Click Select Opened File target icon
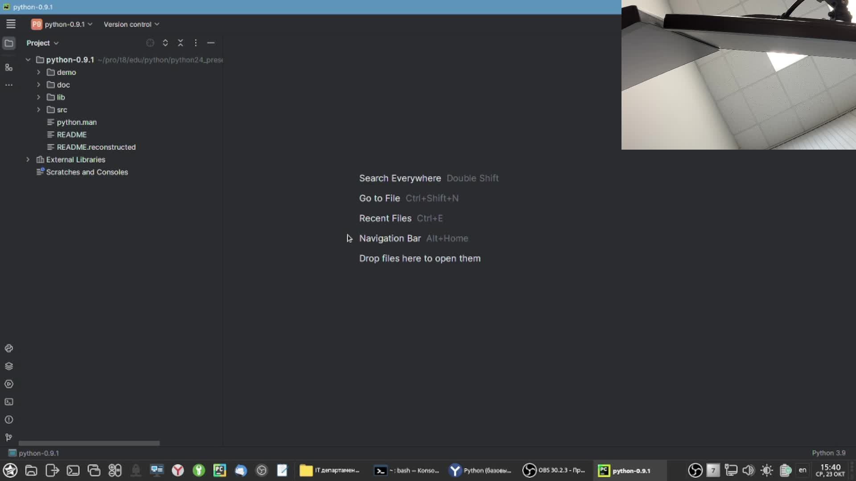The image size is (856, 481). click(150, 43)
